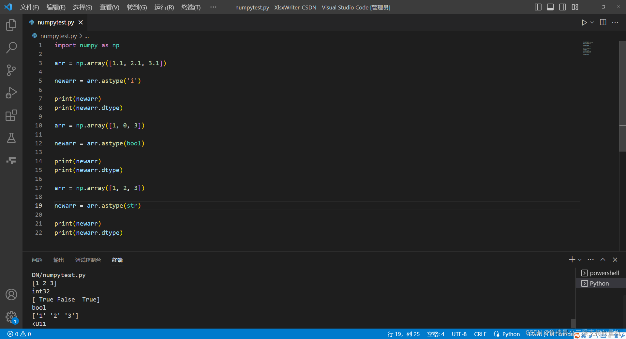Open Customize Layout icon
Image resolution: width=626 pixels, height=339 pixels.
[x=575, y=7]
